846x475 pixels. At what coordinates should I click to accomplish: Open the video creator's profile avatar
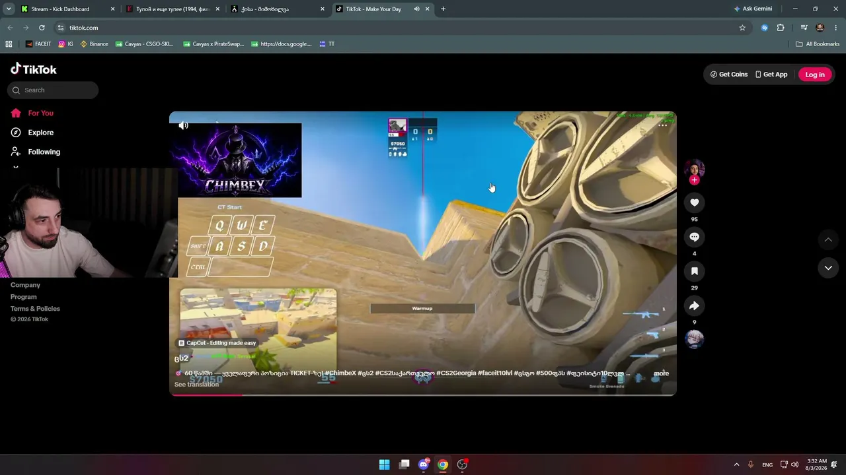coord(694,169)
